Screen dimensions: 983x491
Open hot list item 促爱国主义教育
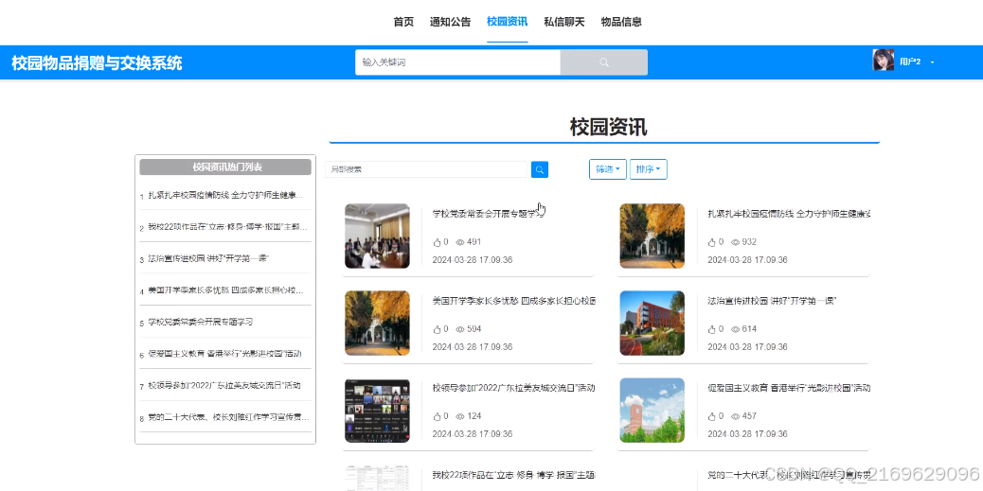coord(224,353)
